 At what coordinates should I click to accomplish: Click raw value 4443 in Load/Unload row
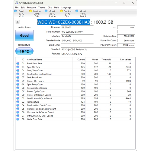point(128,98)
